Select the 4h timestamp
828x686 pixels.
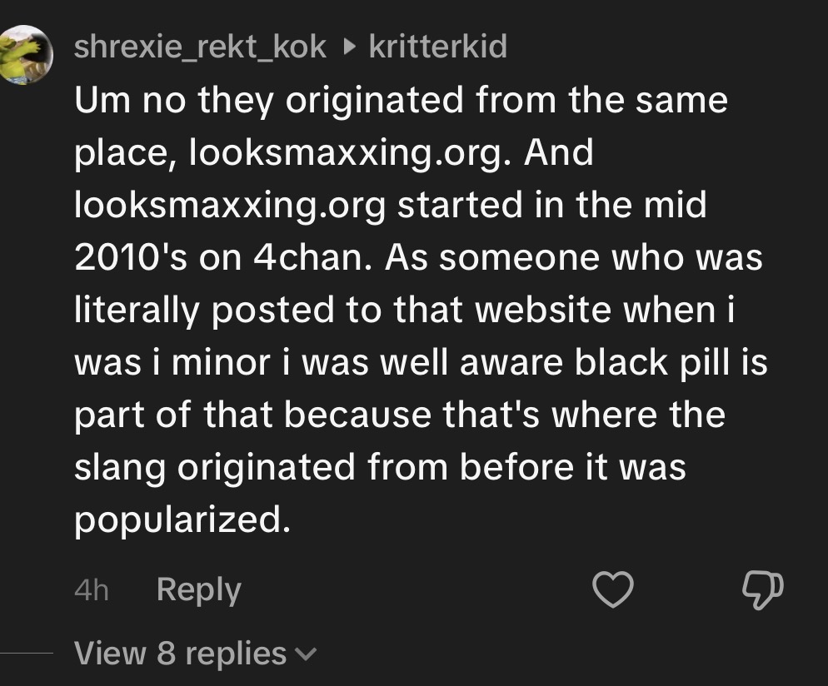[x=92, y=590]
